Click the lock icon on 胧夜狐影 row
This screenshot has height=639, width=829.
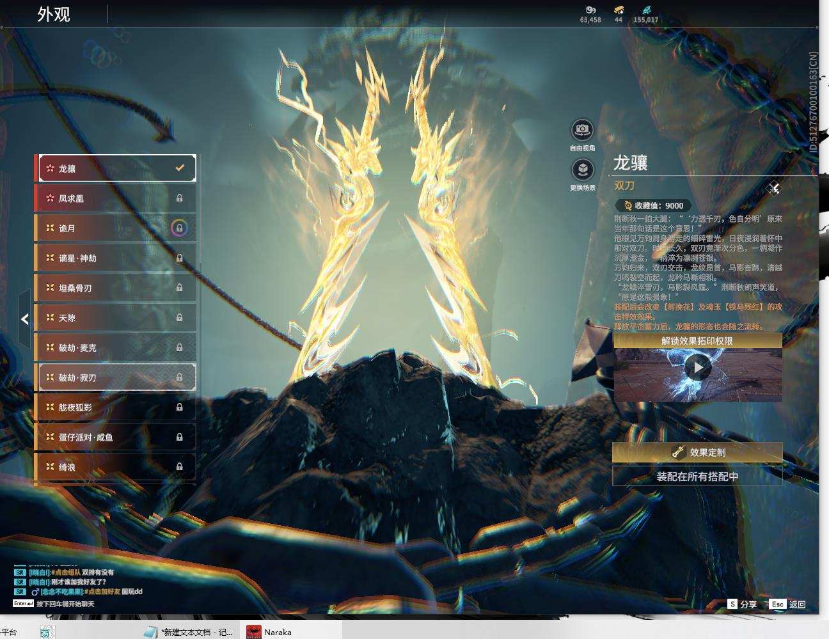[x=180, y=407]
